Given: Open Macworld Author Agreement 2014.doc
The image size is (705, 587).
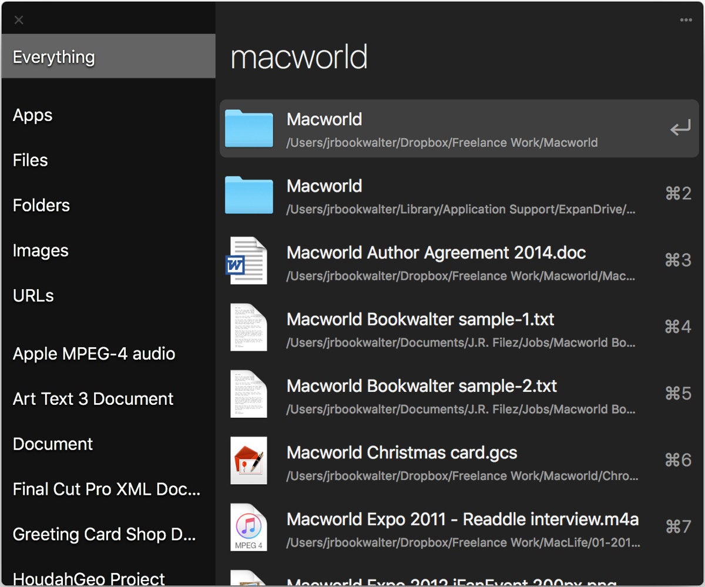Looking at the screenshot, I should coord(436,253).
